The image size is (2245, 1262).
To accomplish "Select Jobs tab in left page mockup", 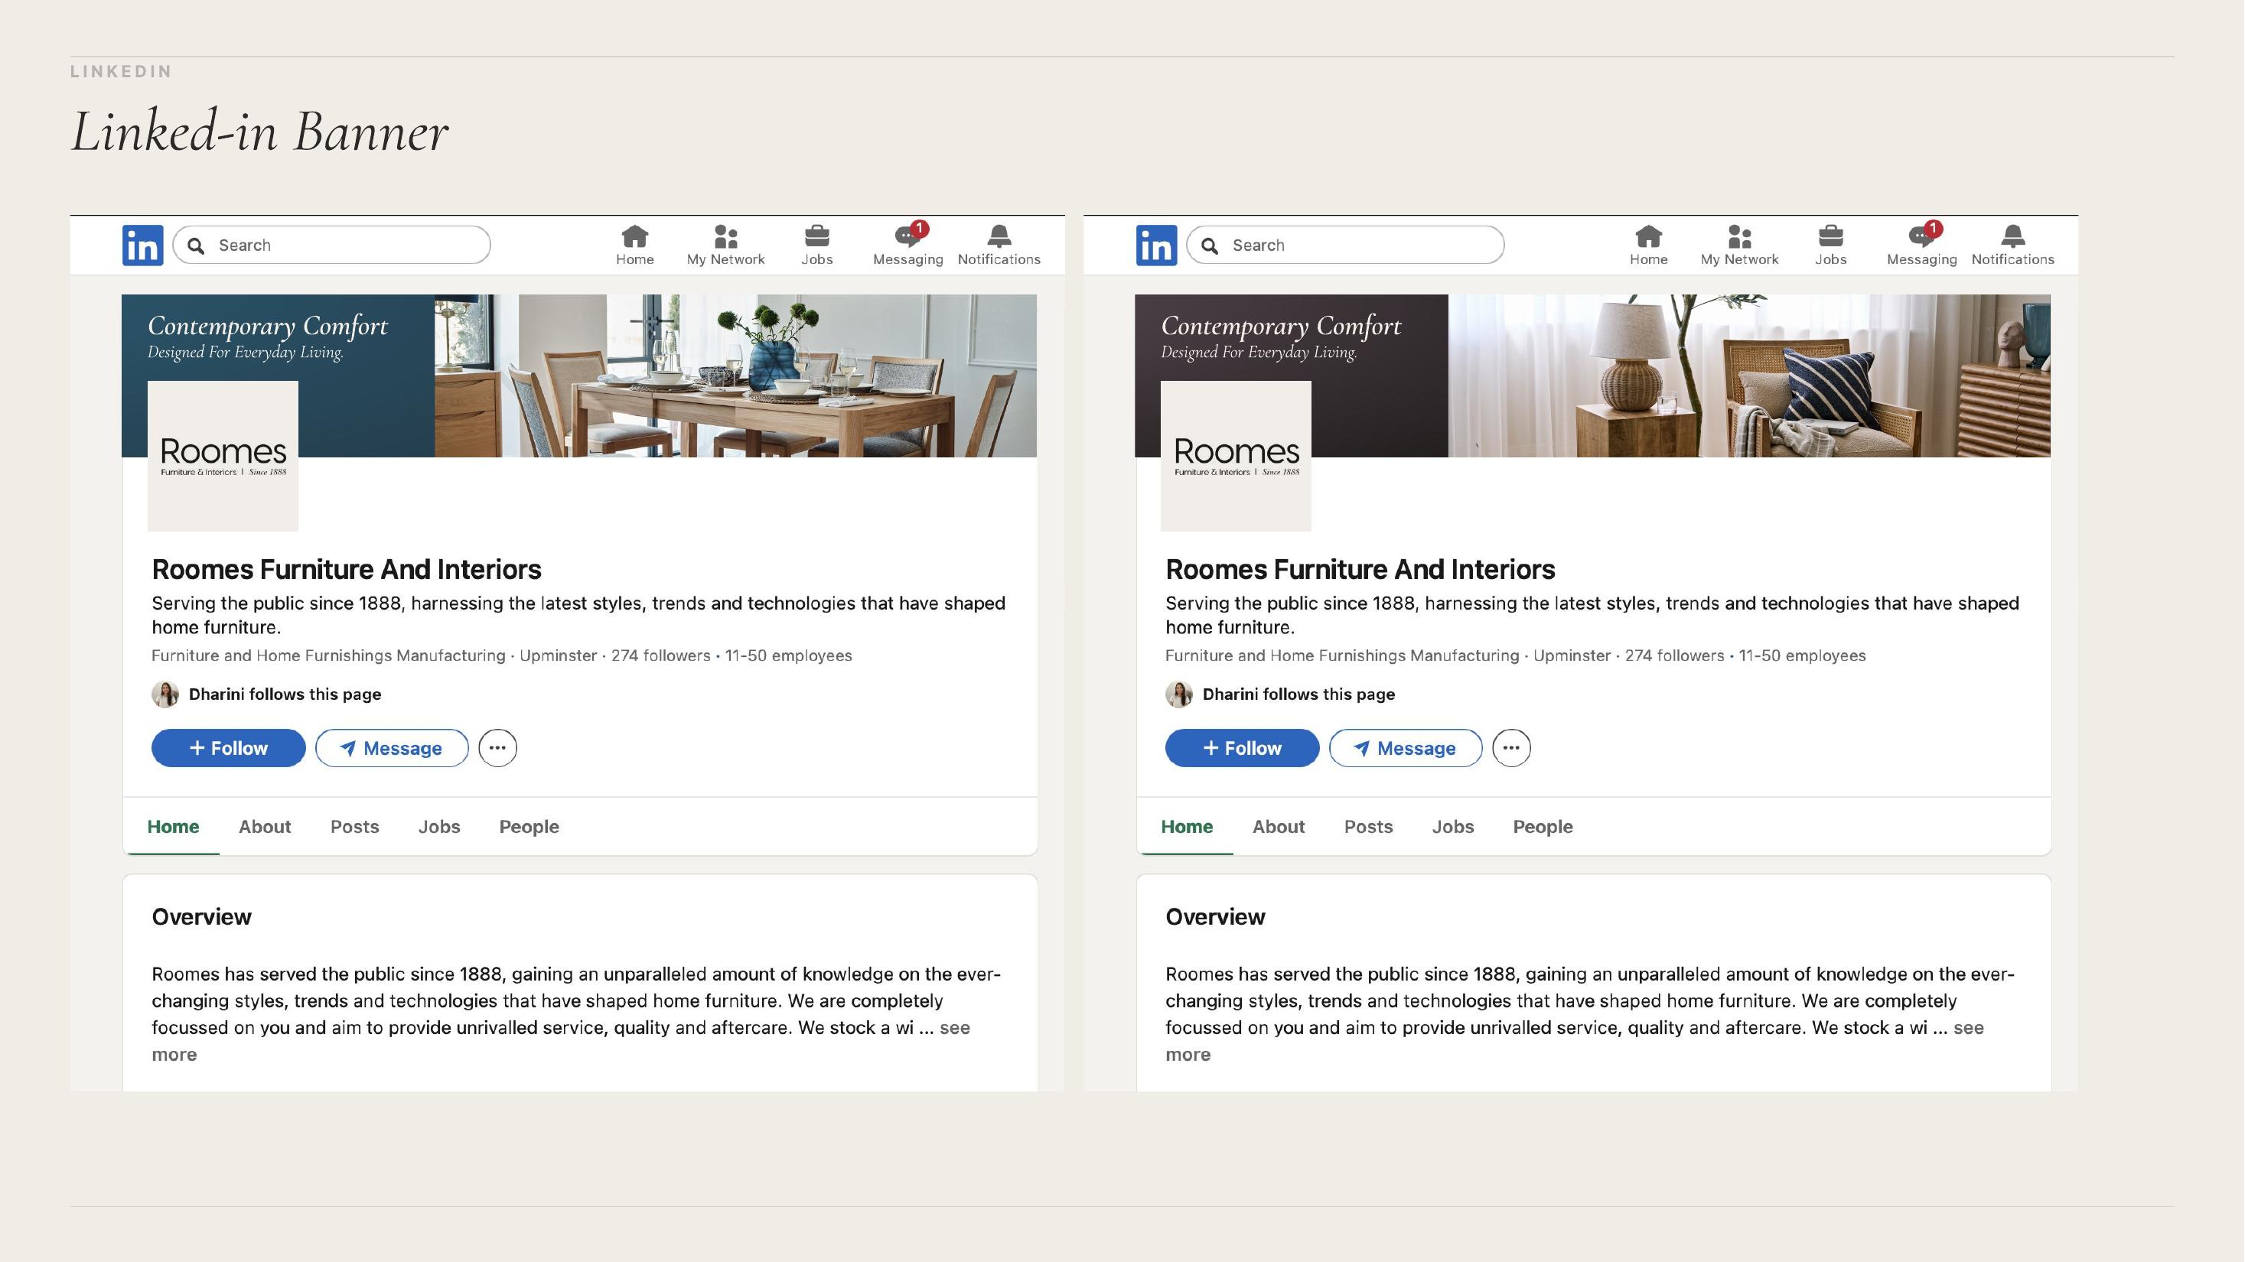I will coord(439,827).
